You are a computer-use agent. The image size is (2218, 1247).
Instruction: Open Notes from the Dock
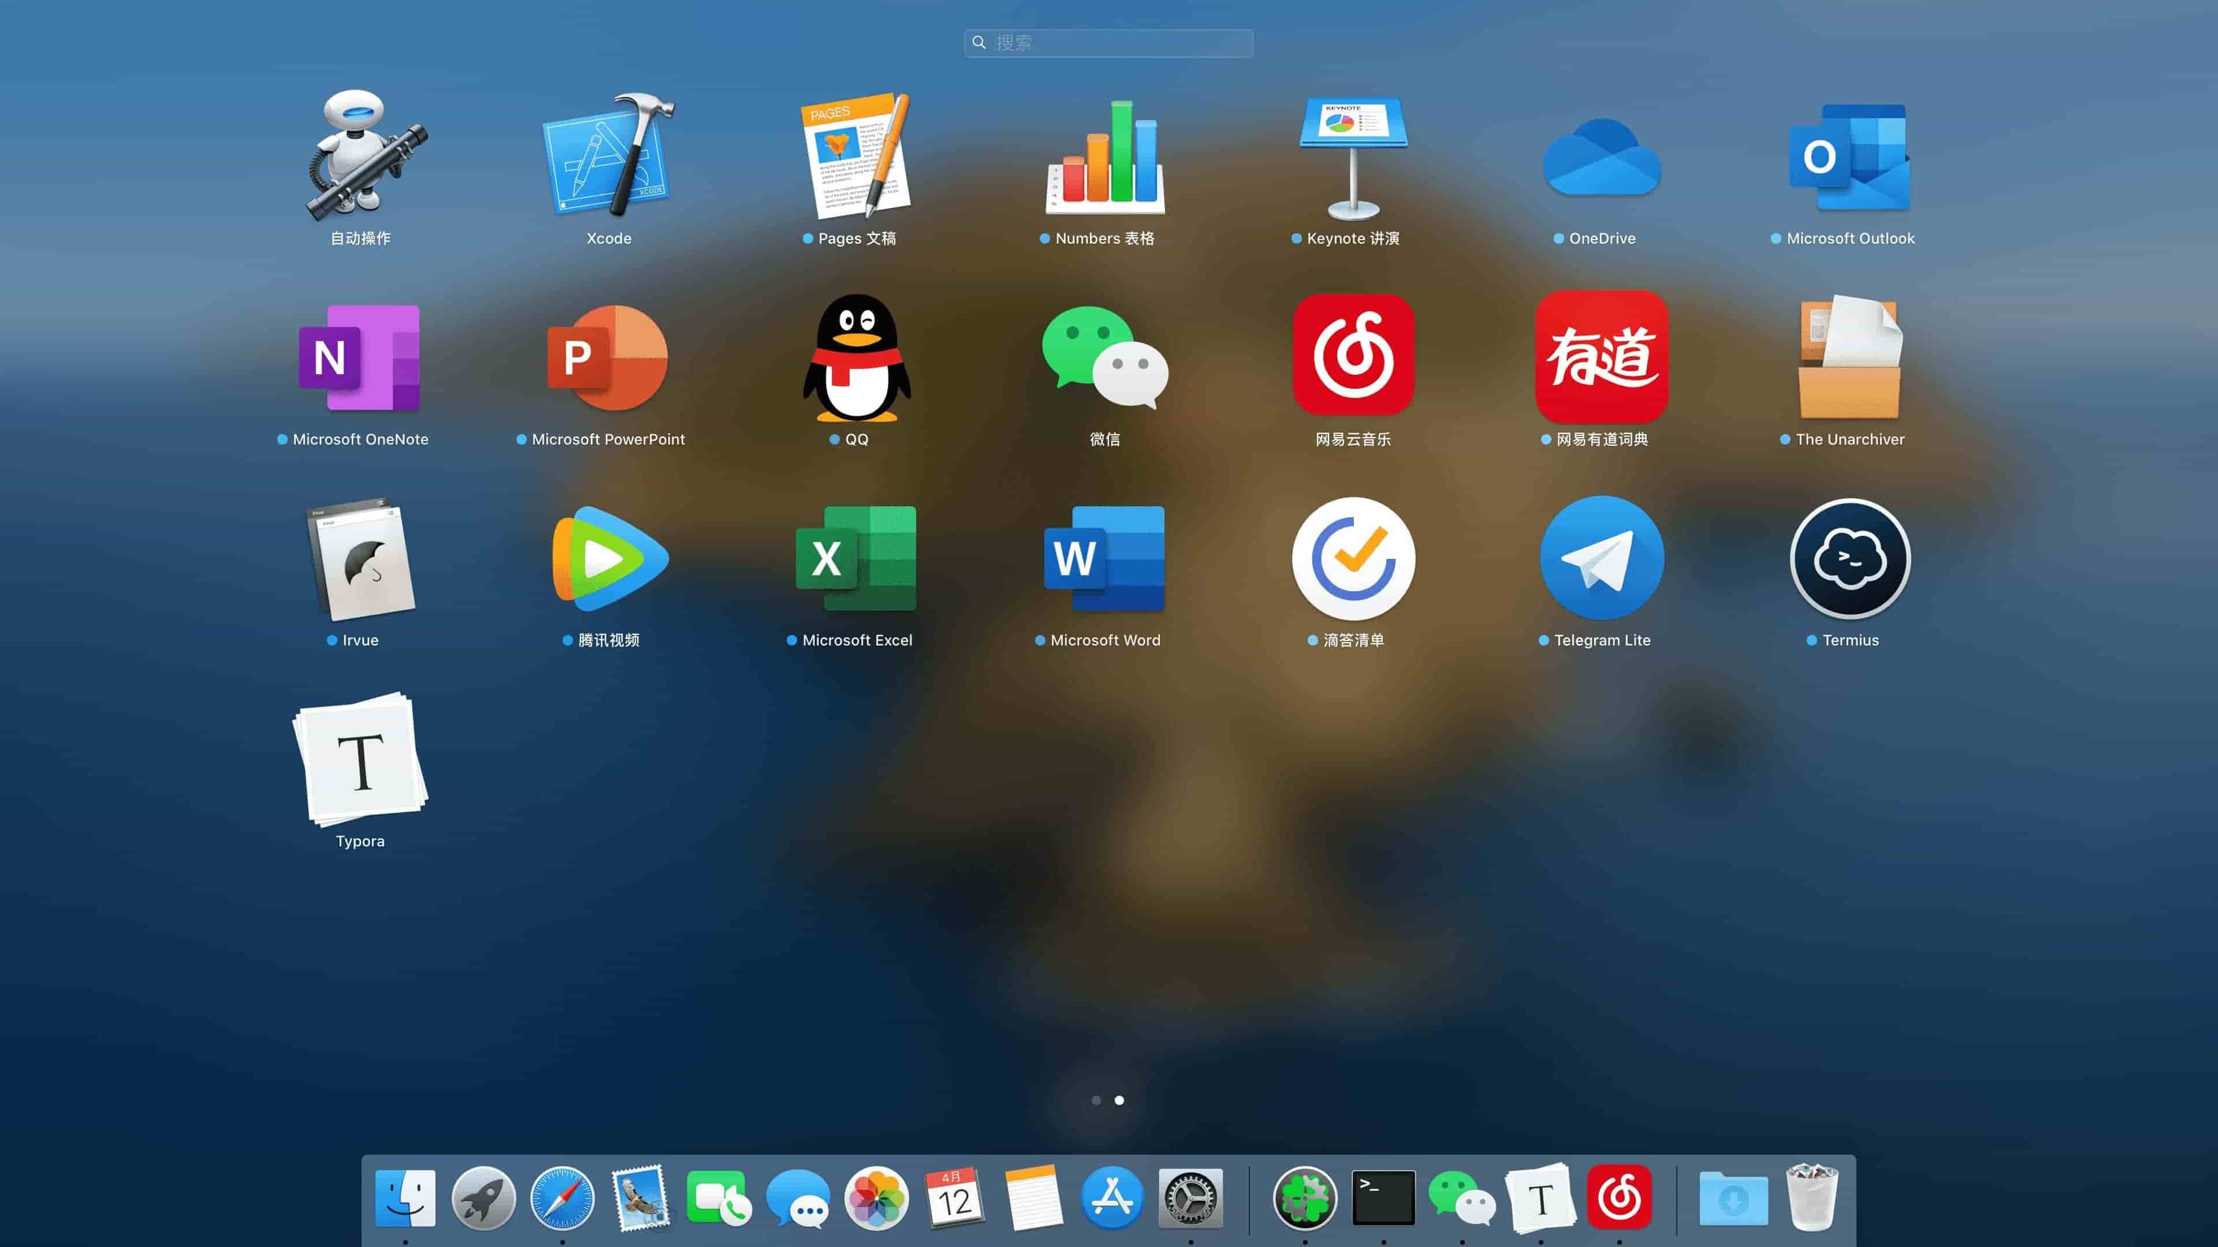point(1033,1197)
